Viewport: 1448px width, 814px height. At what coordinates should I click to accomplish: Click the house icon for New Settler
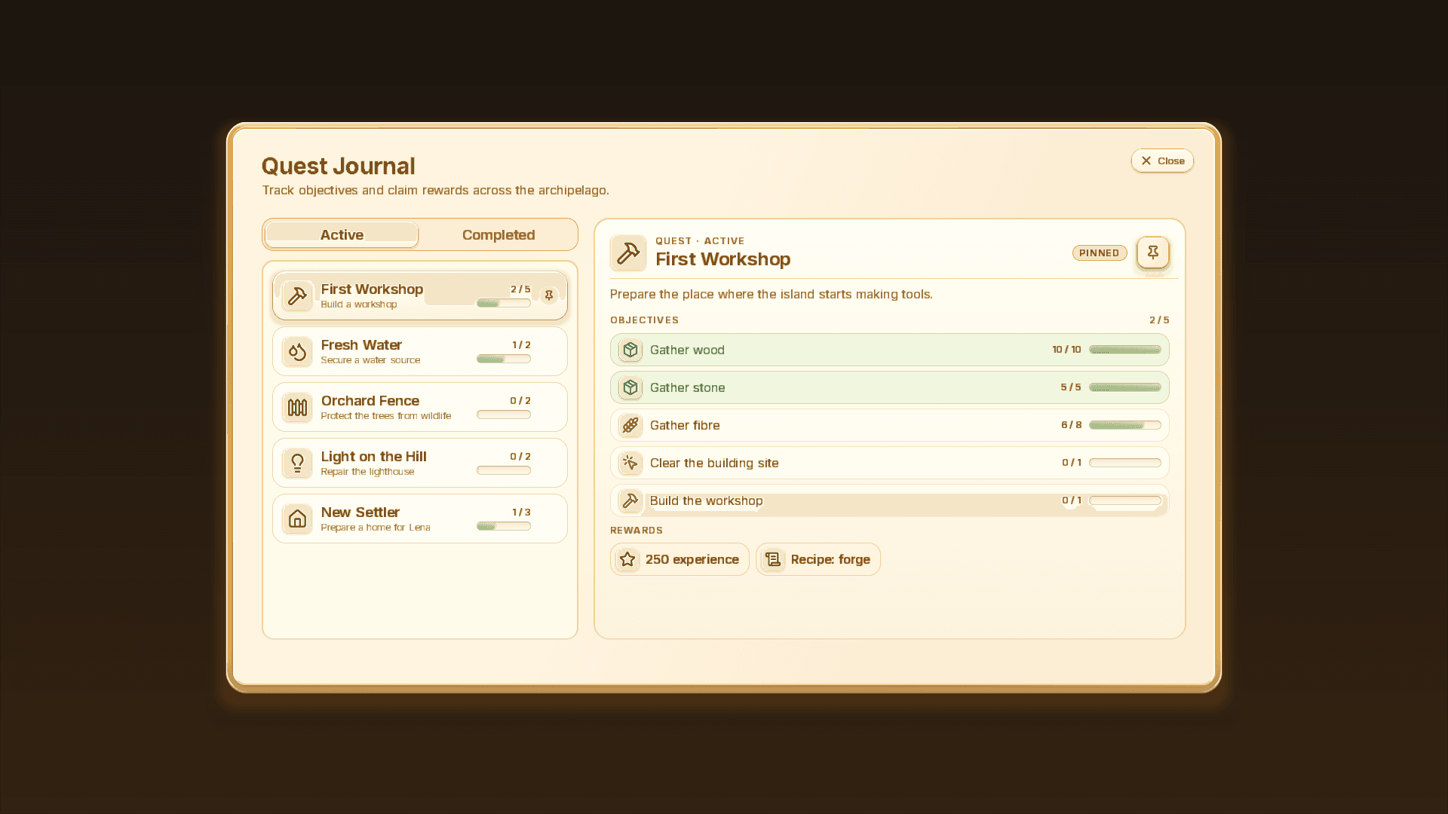point(297,519)
